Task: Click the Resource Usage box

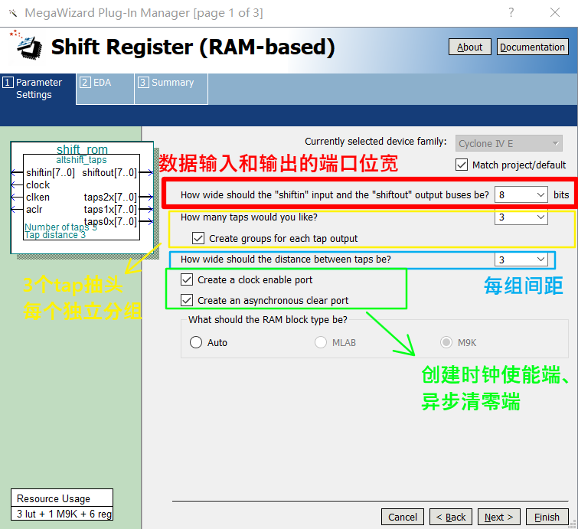Action: (62, 505)
